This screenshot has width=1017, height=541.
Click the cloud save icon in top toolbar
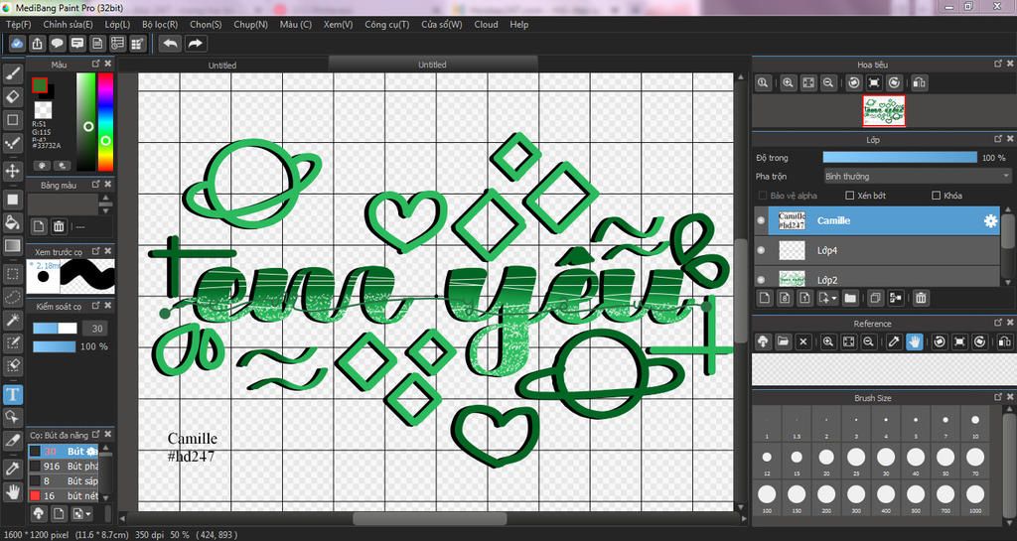(x=17, y=44)
